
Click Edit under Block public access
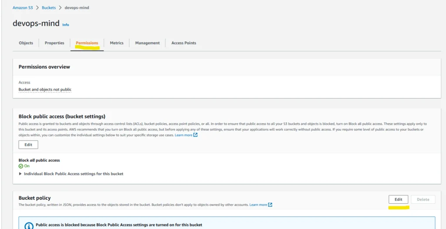(x=28, y=145)
